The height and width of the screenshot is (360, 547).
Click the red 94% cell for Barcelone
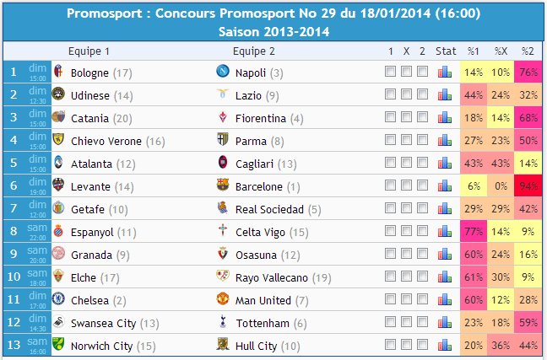tap(528, 185)
